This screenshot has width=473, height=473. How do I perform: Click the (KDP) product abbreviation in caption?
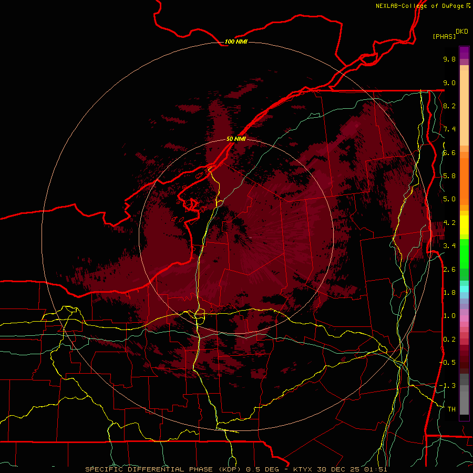click(230, 469)
